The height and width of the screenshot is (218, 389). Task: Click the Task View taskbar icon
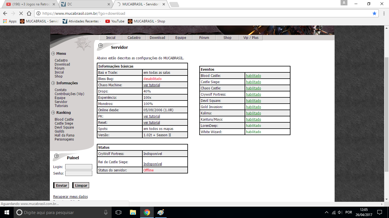point(118,212)
